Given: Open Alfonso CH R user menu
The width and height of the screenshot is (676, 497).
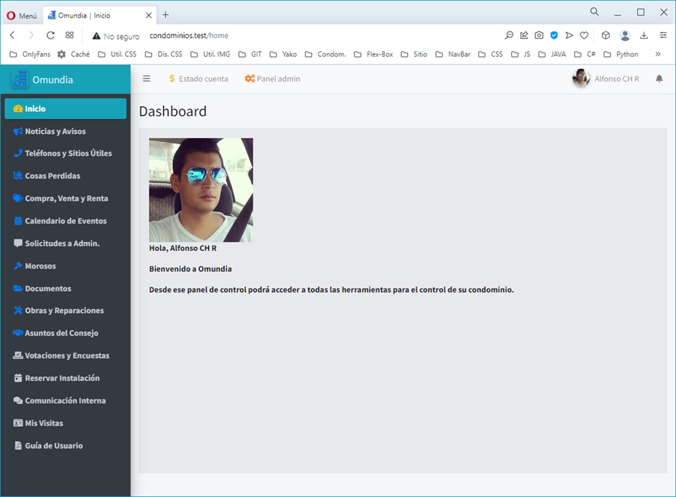Looking at the screenshot, I should click(x=606, y=79).
